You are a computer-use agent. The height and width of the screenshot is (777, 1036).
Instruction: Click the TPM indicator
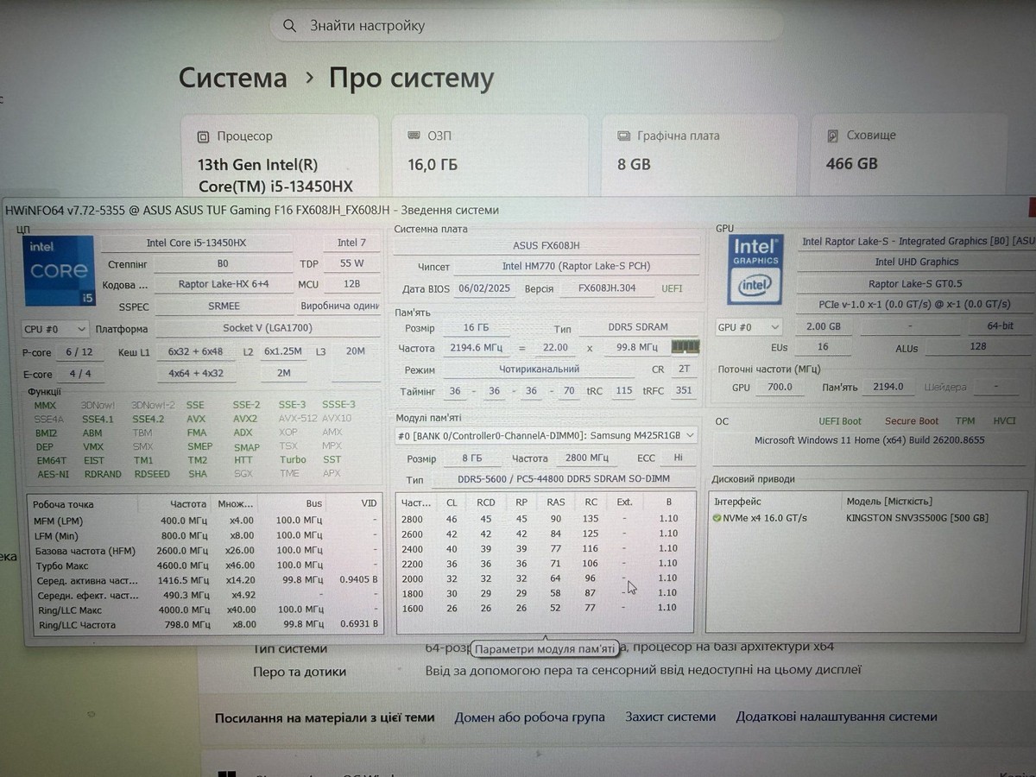[965, 421]
